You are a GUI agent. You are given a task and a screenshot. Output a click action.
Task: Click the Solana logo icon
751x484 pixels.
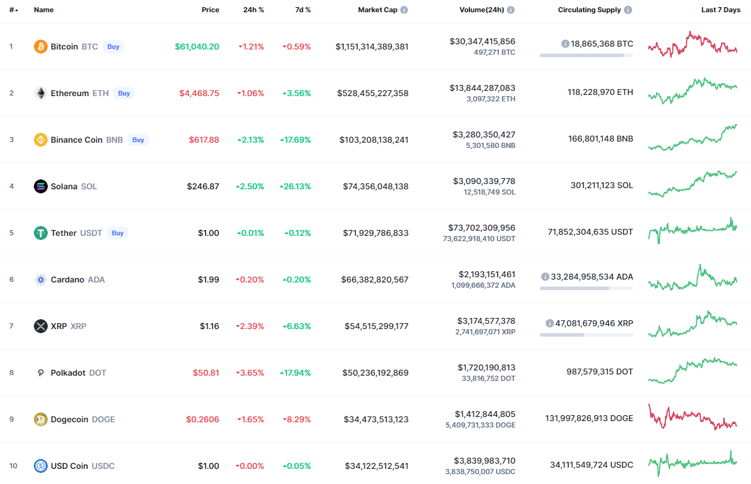coord(40,186)
